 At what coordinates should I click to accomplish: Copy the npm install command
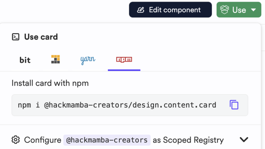point(234,105)
